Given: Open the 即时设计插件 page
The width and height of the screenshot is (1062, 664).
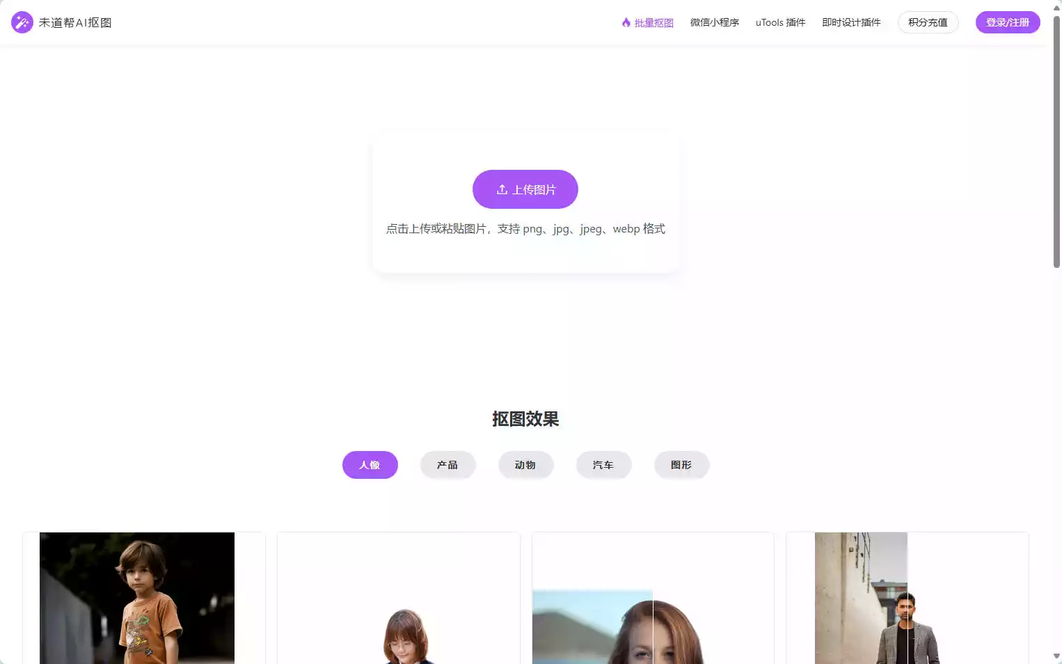Looking at the screenshot, I should click(x=851, y=22).
